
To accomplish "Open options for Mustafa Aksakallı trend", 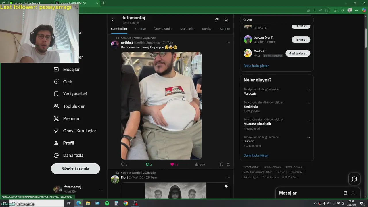I will tap(308, 120).
